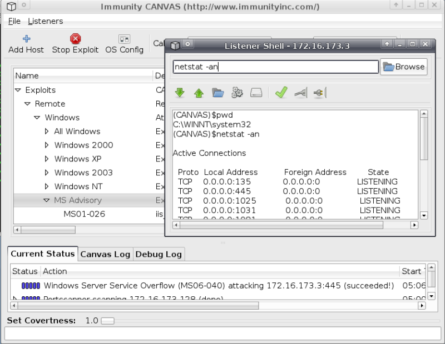Click the Set Covertness slider handle
This screenshot has height=344, width=445.
click(107, 321)
